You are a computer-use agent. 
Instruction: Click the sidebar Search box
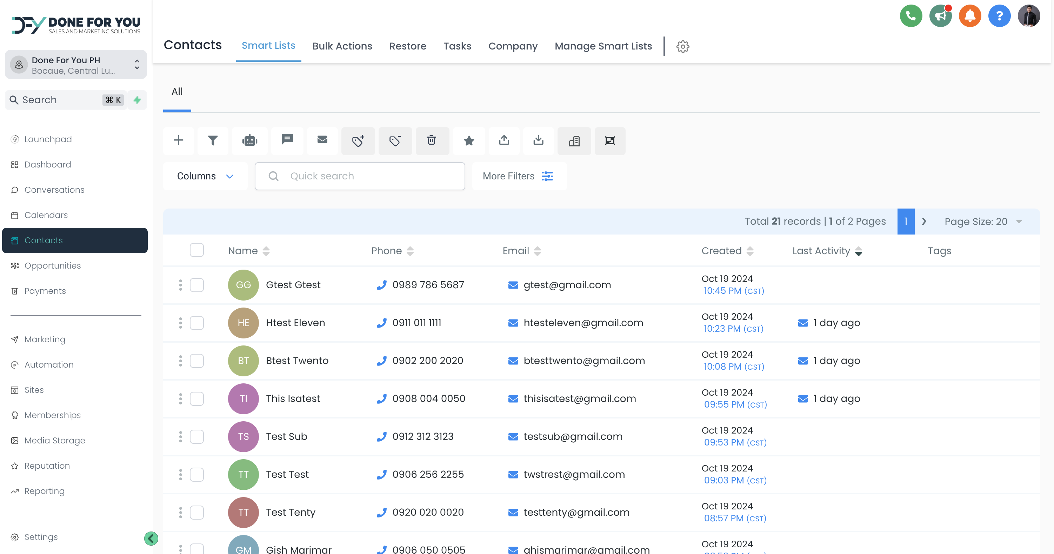click(66, 100)
